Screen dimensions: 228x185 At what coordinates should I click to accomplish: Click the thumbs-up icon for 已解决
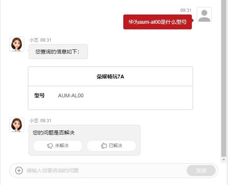(x=104, y=146)
